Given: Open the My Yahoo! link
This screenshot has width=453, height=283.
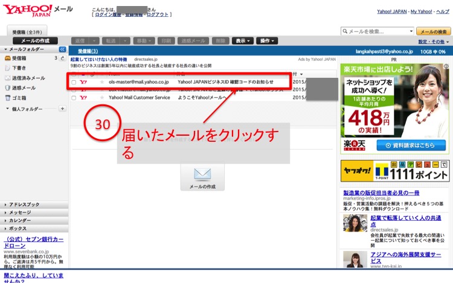Looking at the screenshot, I should coord(421,11).
